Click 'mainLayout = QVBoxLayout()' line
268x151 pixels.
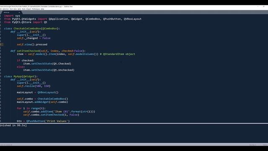[x=37, y=92]
